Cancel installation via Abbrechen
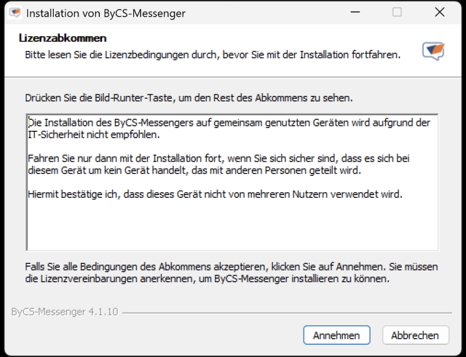Image resolution: width=466 pixels, height=357 pixels. 415,335
